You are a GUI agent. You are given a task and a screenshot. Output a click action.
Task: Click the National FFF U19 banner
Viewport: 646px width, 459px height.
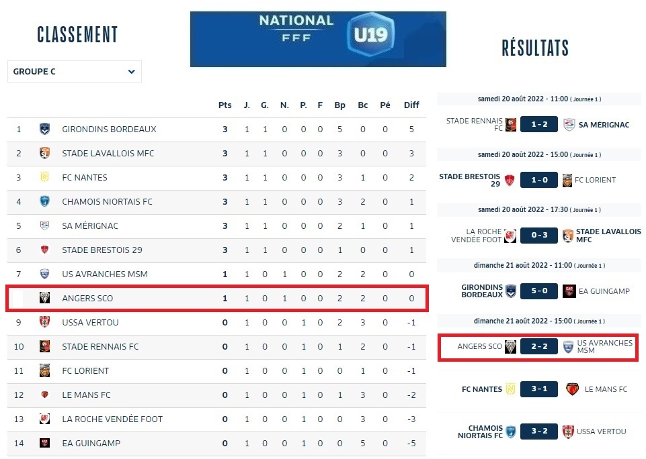click(x=318, y=39)
